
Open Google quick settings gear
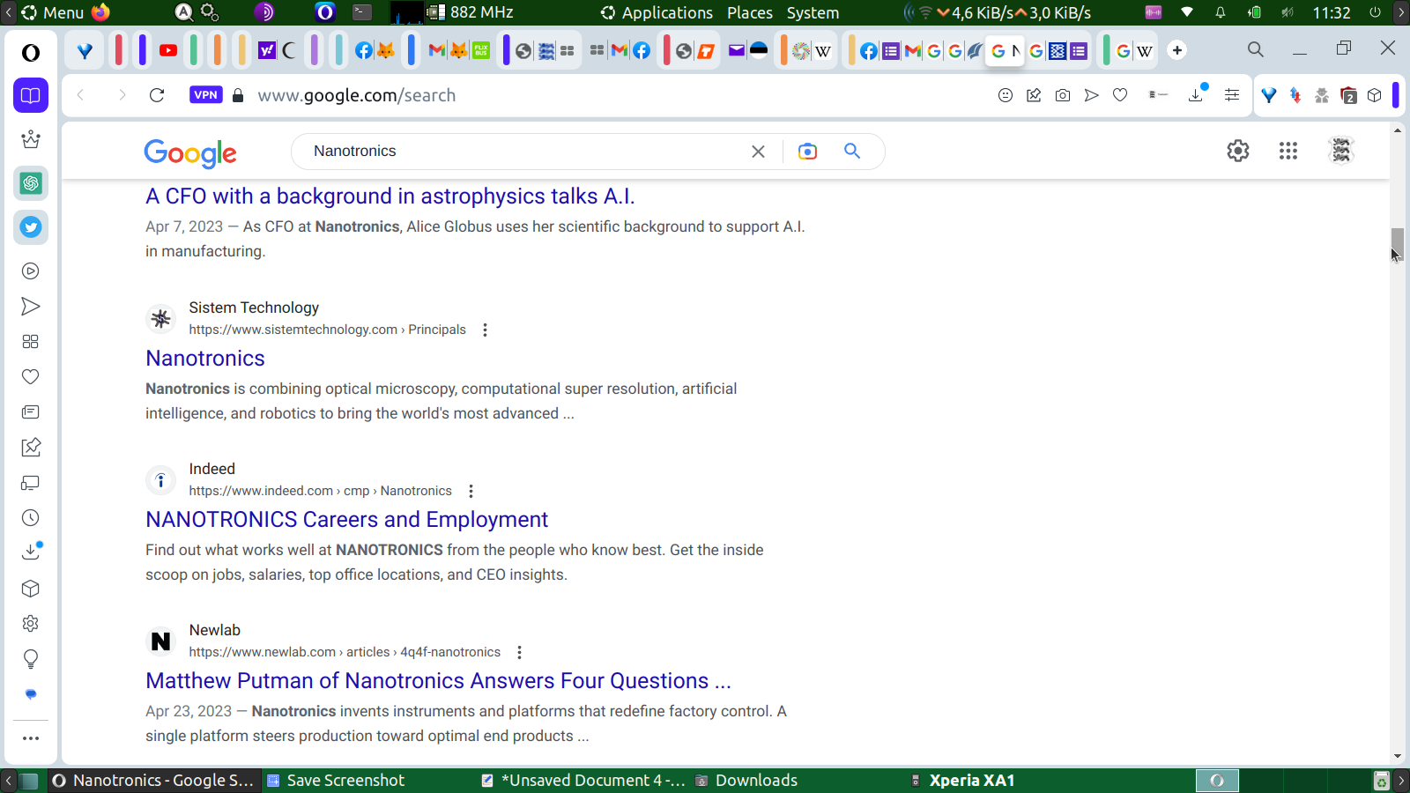(x=1238, y=151)
